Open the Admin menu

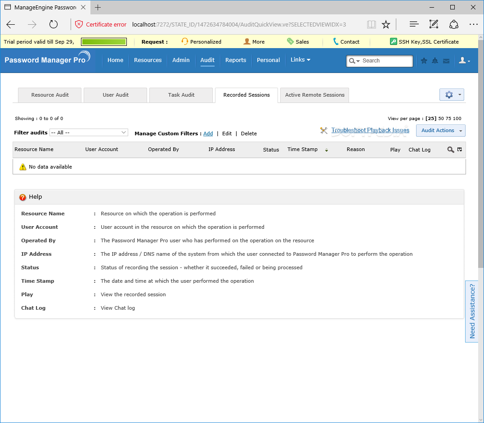tap(180, 60)
